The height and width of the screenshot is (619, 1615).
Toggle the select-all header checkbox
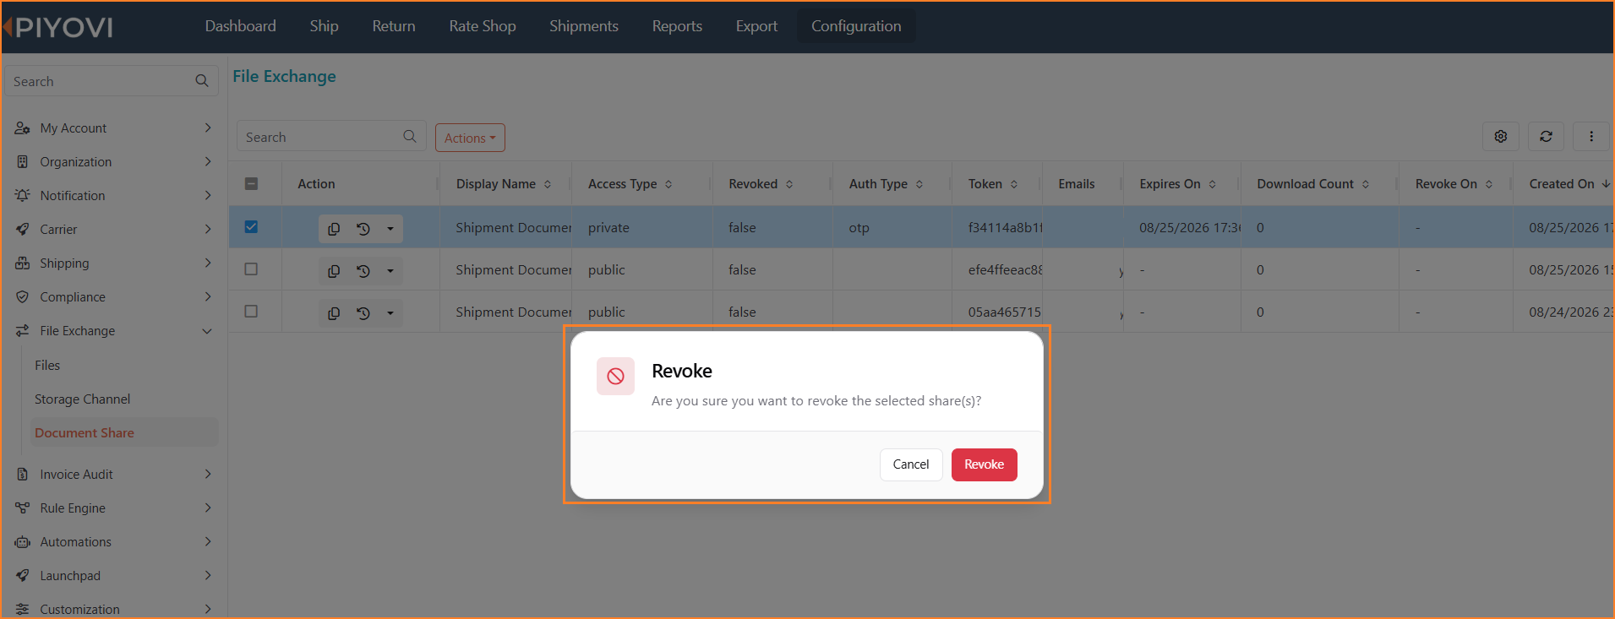click(251, 183)
